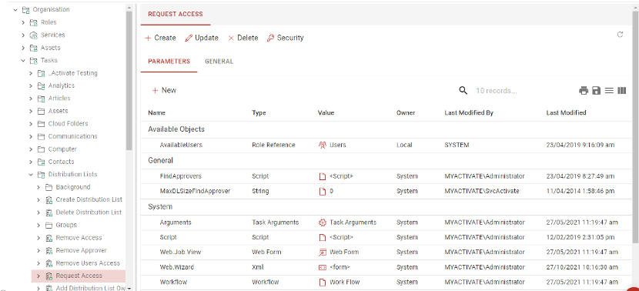
Task: Click the FindApprovers parameter name
Action: point(180,176)
